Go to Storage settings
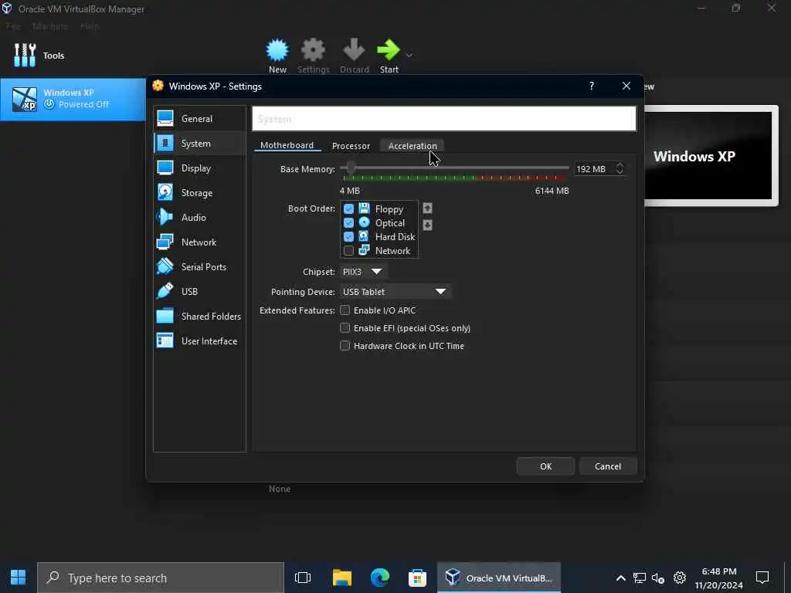Screen dimensions: 791x593 [x=199, y=192]
